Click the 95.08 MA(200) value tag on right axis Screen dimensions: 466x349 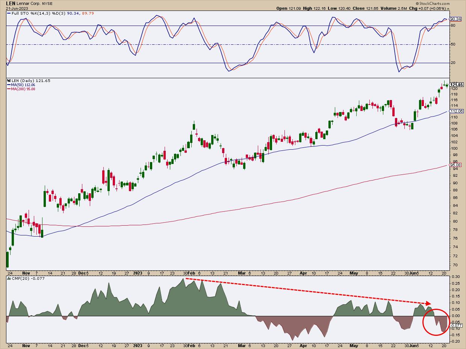click(x=455, y=165)
